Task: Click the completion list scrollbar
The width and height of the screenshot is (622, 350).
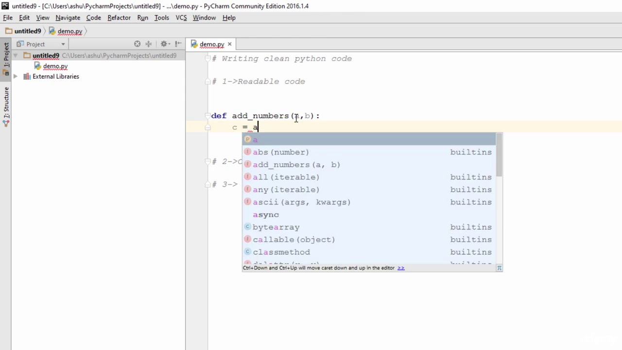Action: point(499,156)
